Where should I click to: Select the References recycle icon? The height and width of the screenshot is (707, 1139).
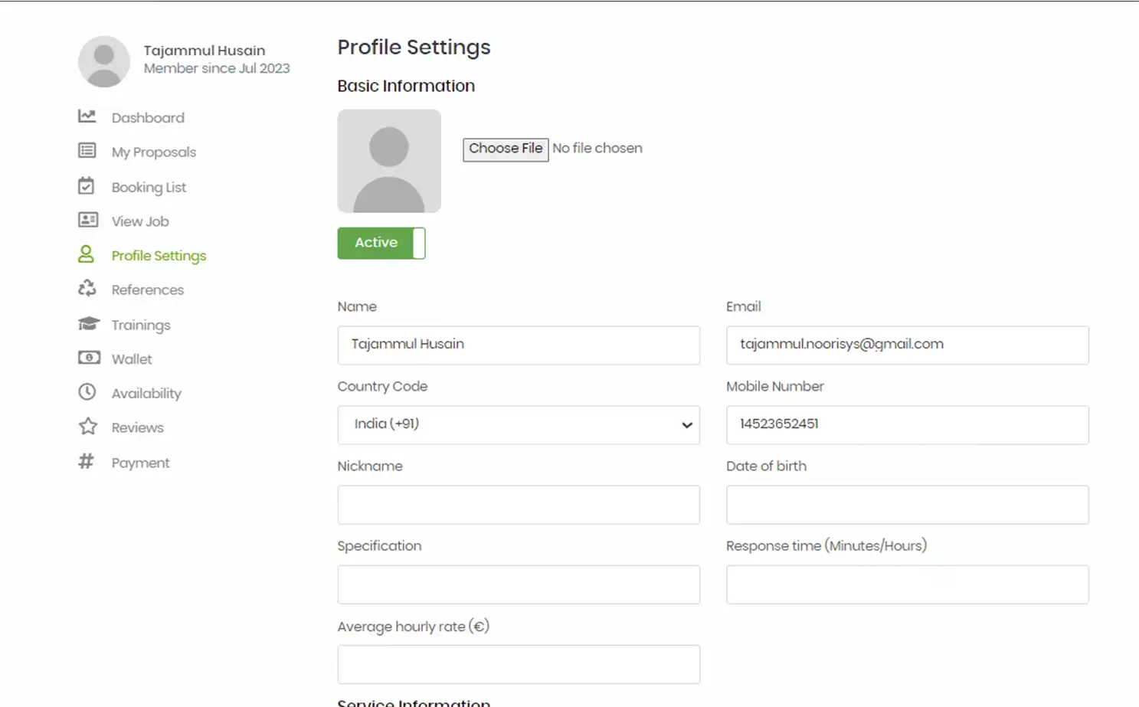pos(87,289)
